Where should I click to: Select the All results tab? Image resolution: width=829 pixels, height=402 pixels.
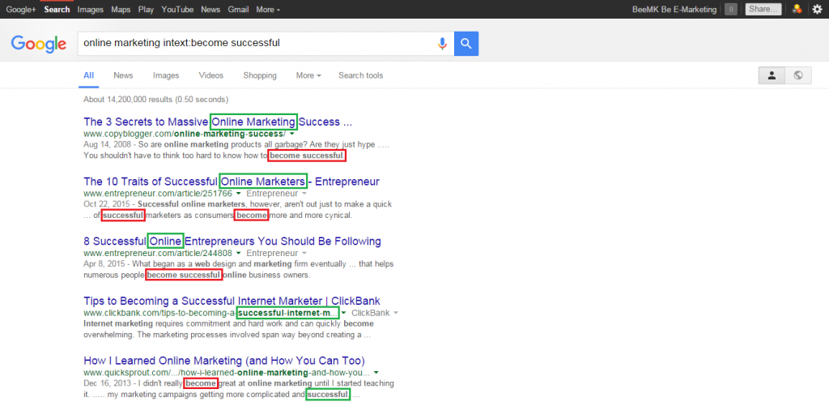[x=89, y=75]
